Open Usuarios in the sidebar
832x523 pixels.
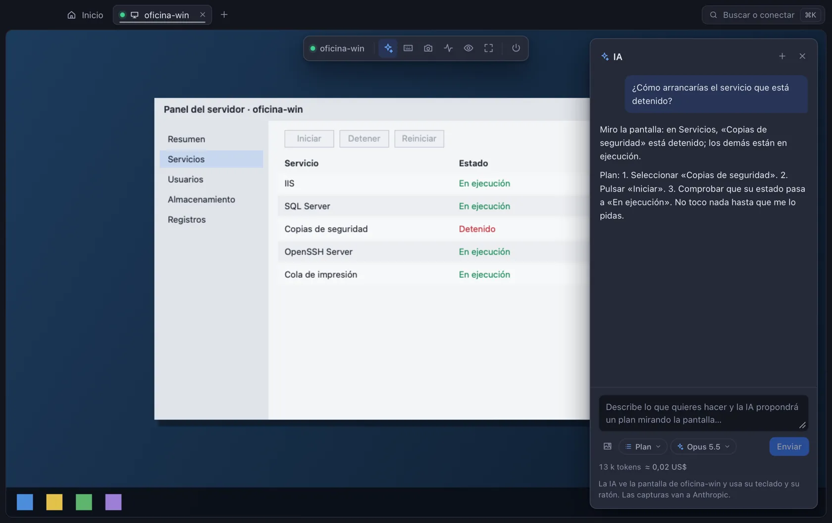pyautogui.click(x=211, y=180)
